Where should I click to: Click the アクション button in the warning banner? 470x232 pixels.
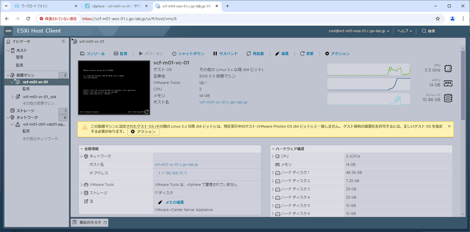click(x=143, y=132)
